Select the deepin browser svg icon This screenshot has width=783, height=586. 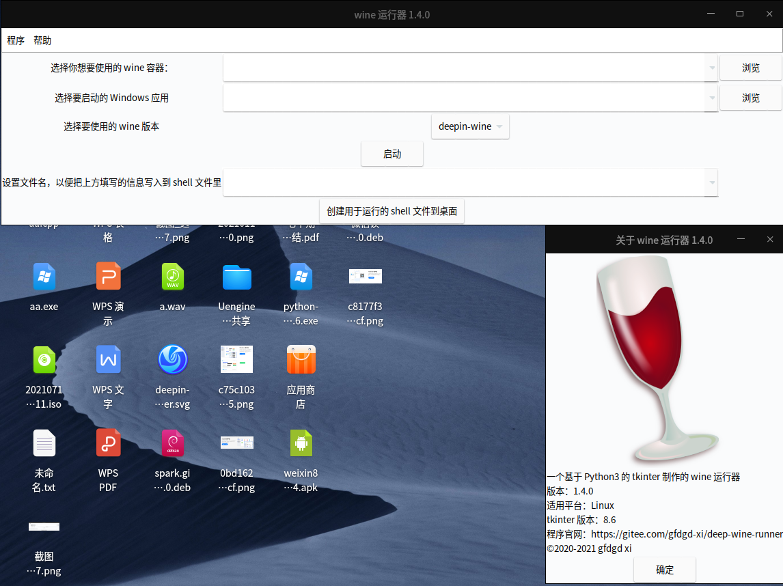tap(172, 360)
